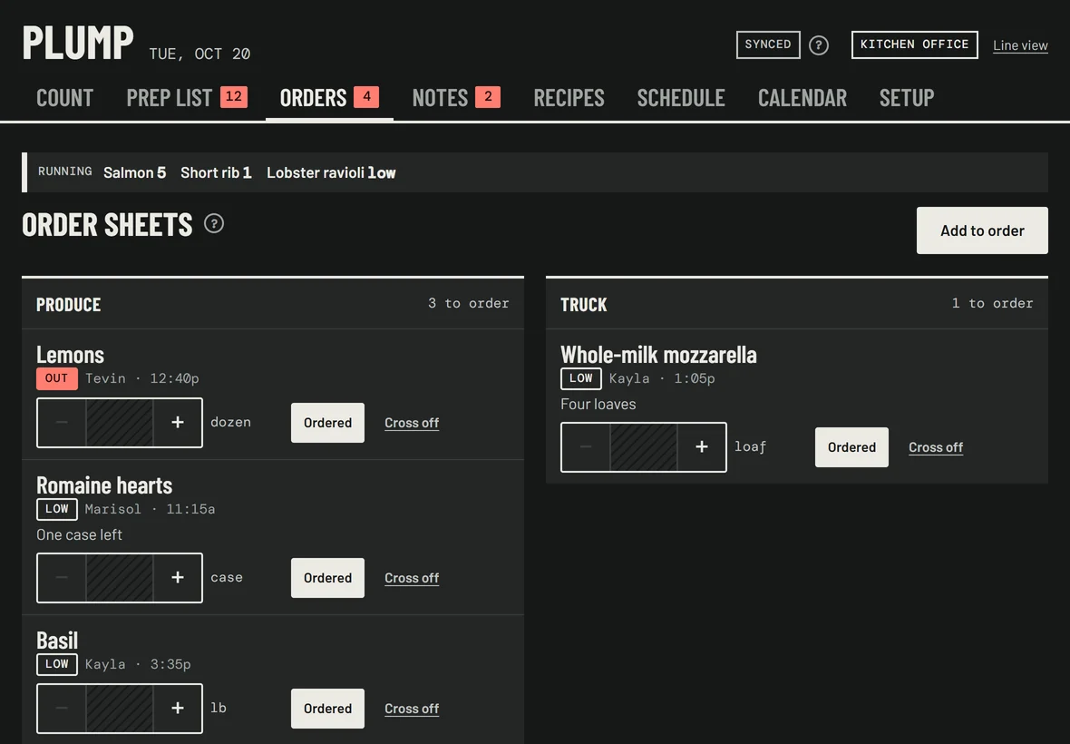Go to the Setup tab
This screenshot has height=744, width=1070.
click(907, 98)
